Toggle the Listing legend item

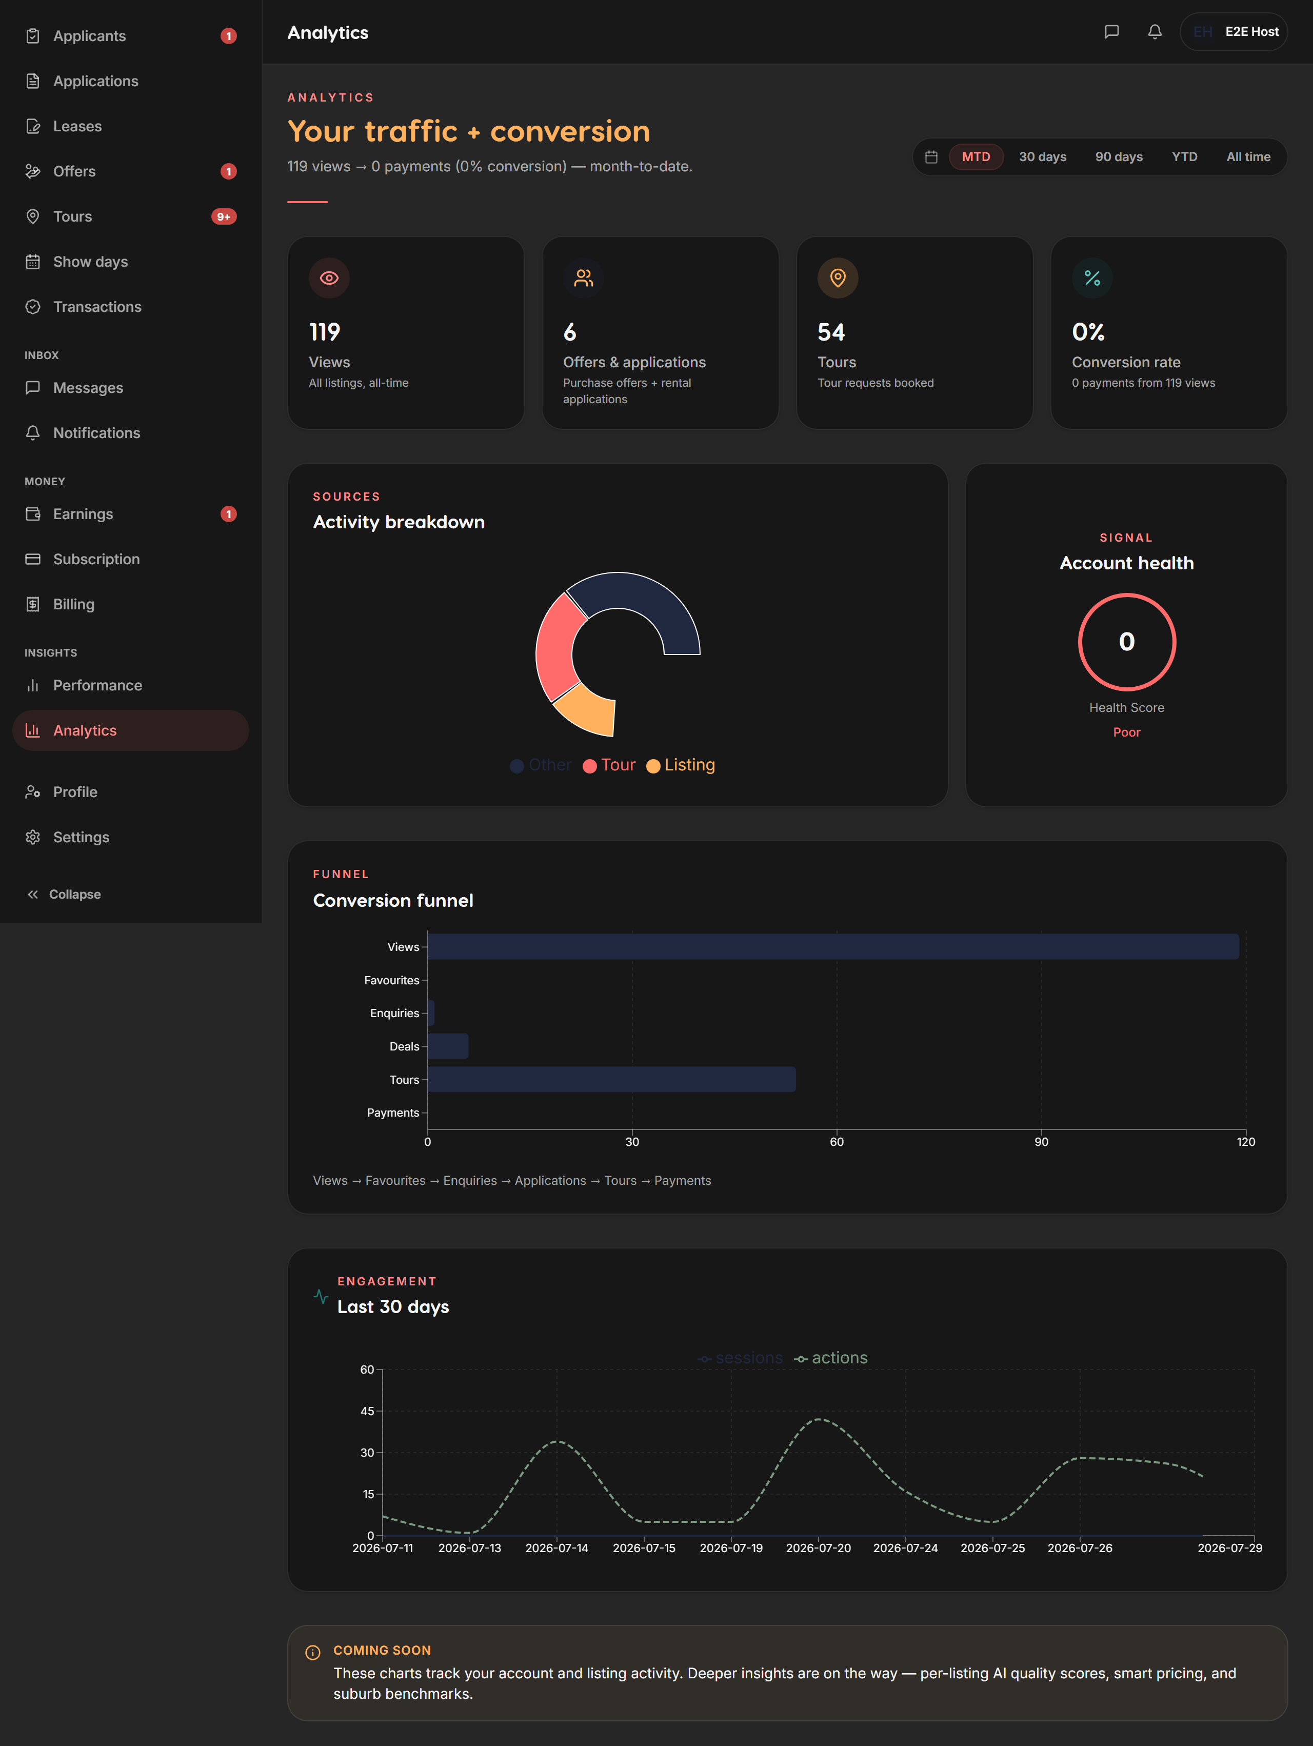[x=681, y=765]
